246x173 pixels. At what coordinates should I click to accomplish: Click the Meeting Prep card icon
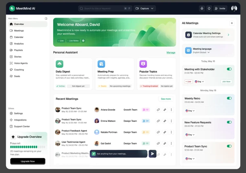pyautogui.click(x=101, y=64)
